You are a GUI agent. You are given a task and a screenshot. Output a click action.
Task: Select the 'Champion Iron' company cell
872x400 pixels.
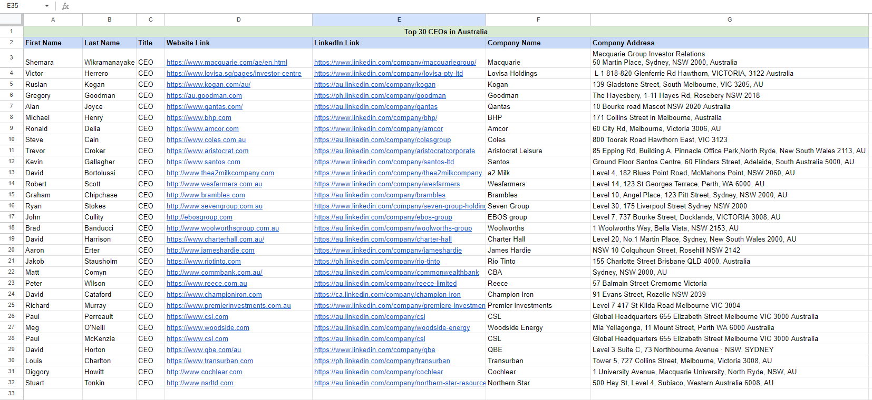click(538, 295)
